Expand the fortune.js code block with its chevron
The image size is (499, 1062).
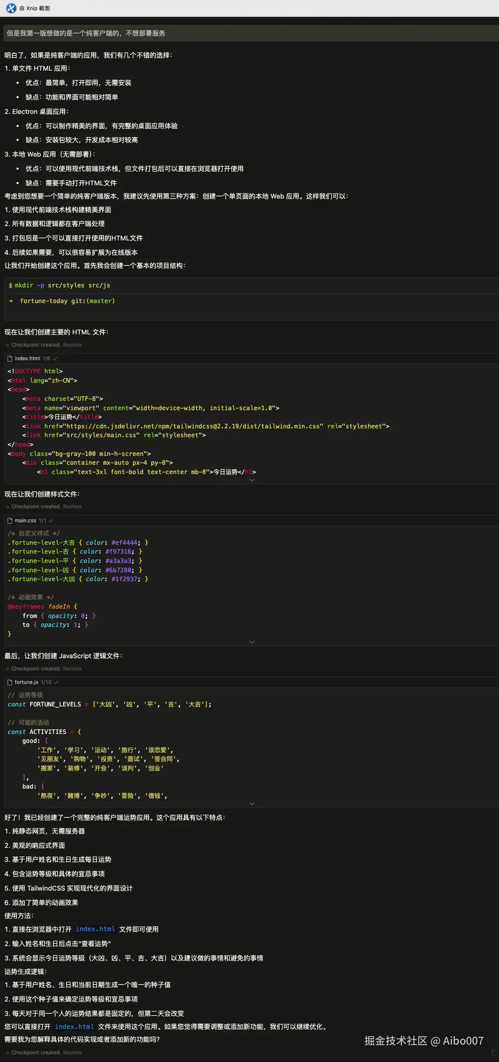point(252,804)
